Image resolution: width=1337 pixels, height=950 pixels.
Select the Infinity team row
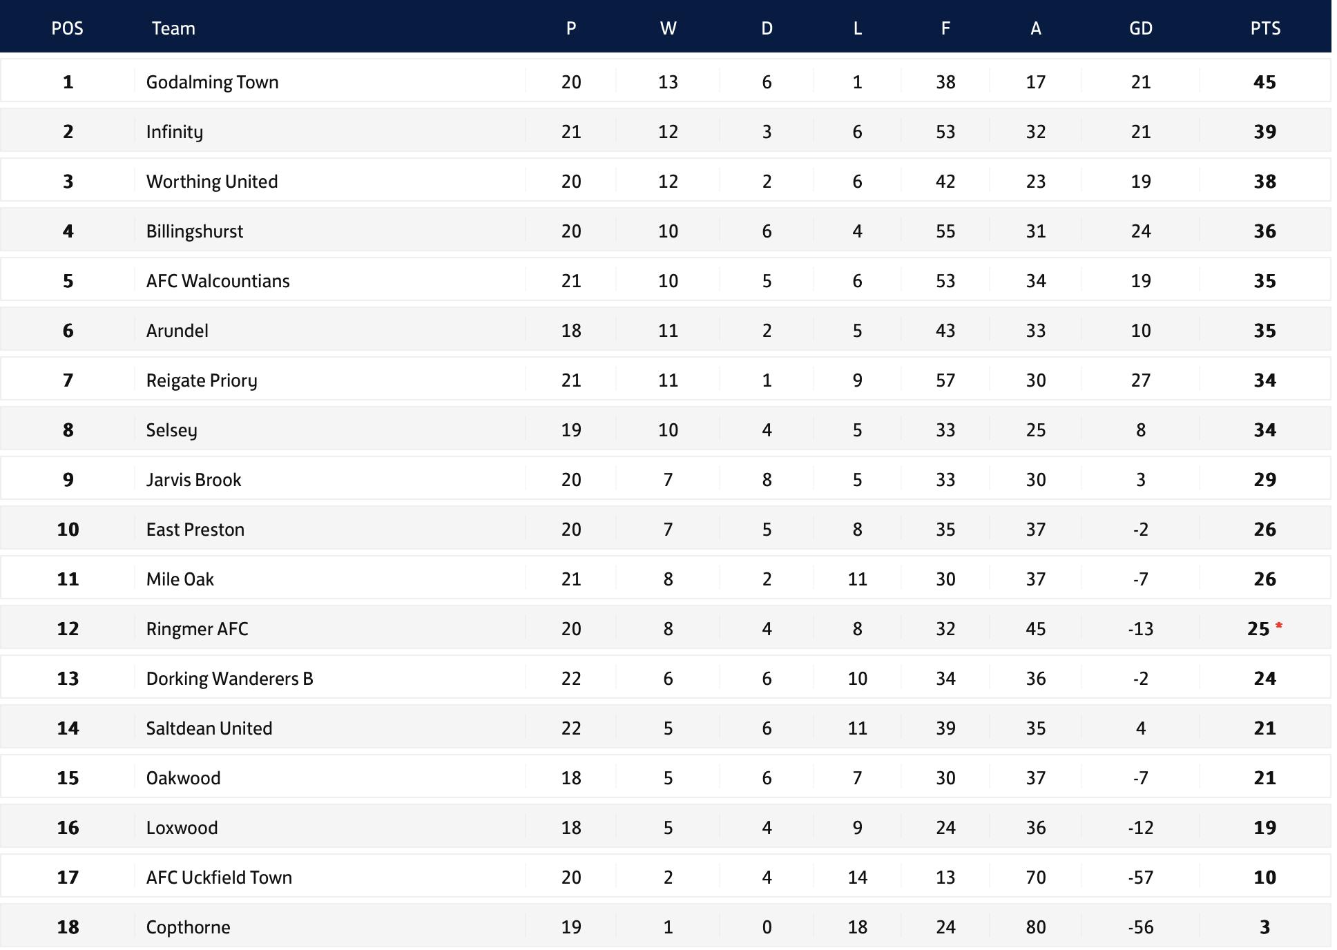point(665,131)
